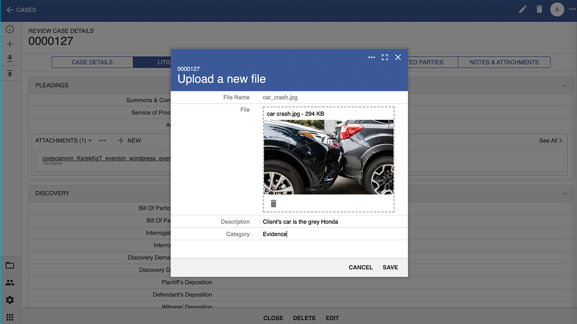577x324 pixels.
Task: Click the Description text field
Action: [333, 222]
